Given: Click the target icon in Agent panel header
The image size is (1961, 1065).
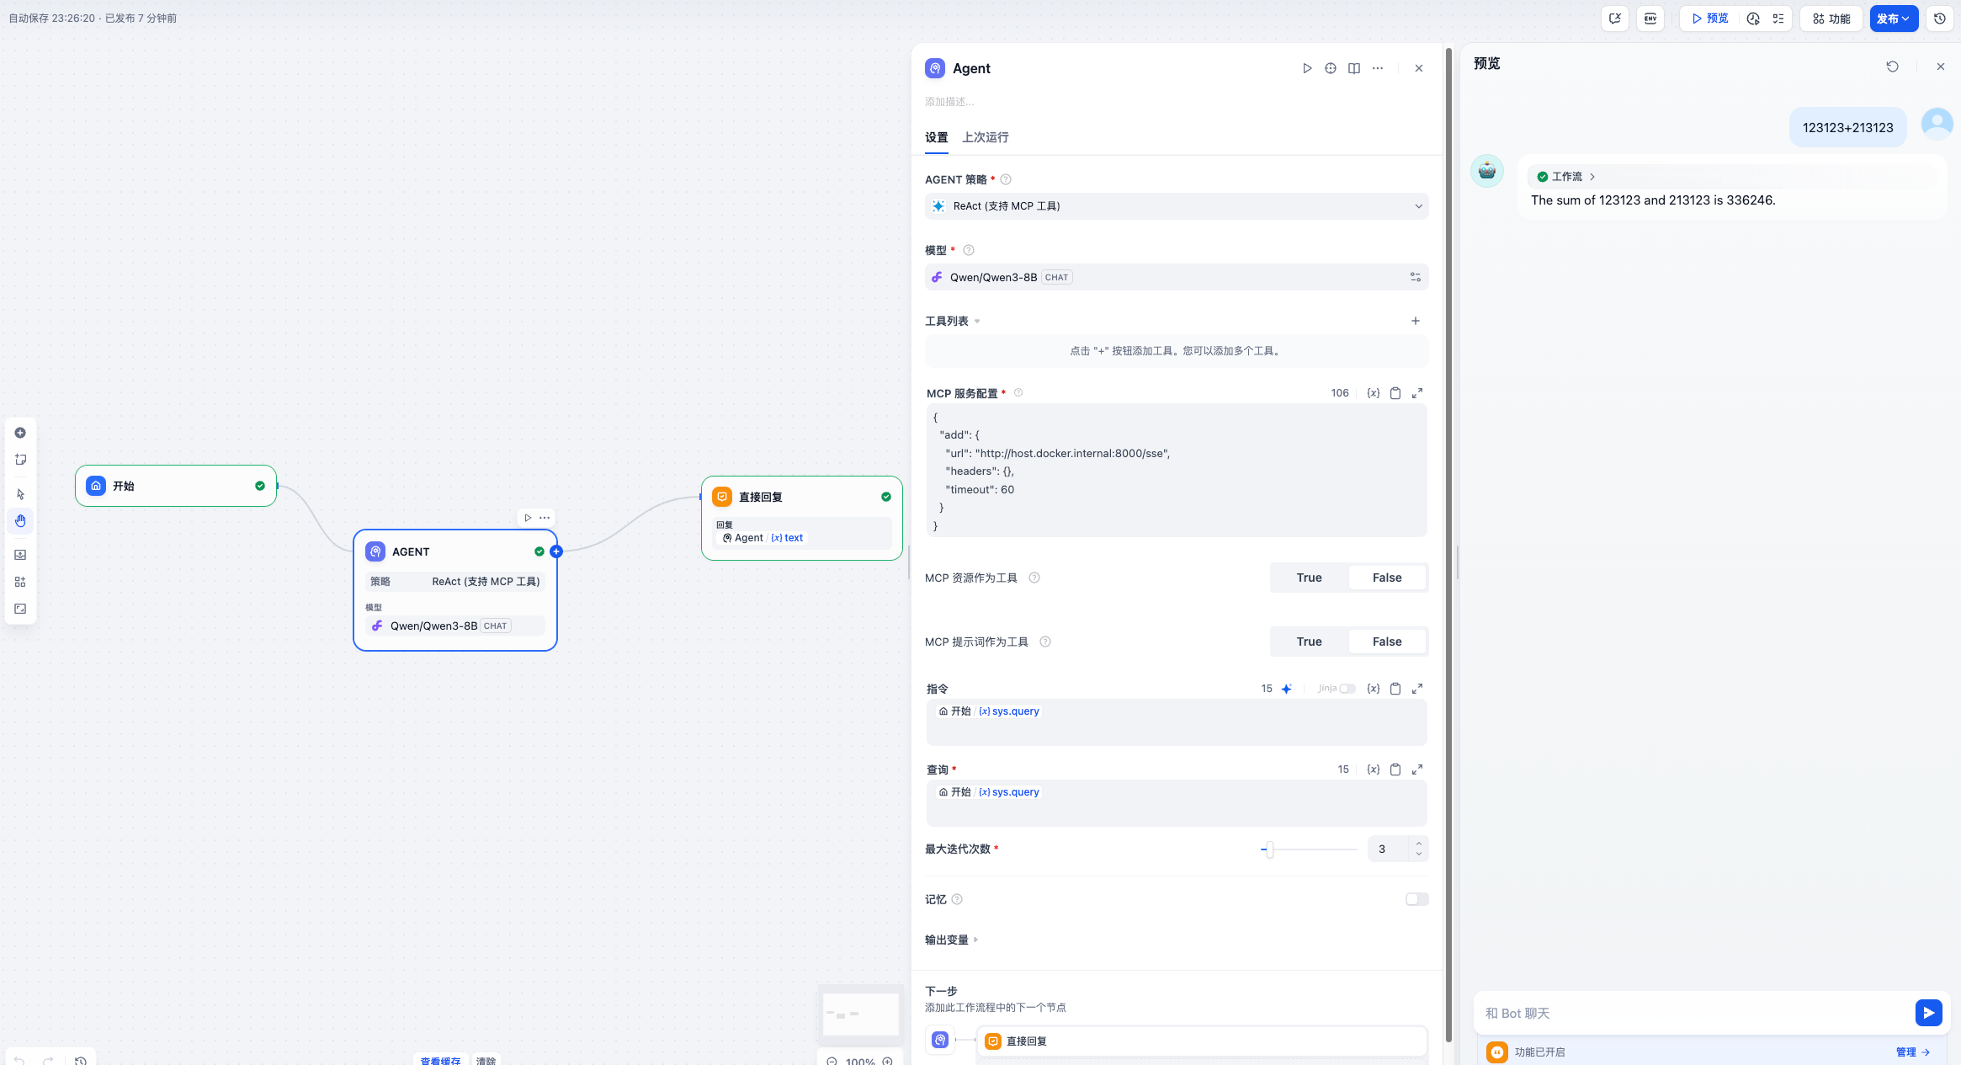Looking at the screenshot, I should point(1331,68).
